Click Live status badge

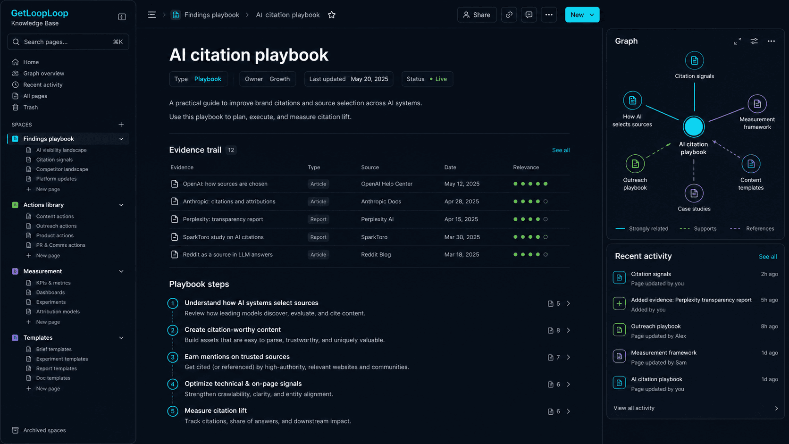[x=438, y=79]
